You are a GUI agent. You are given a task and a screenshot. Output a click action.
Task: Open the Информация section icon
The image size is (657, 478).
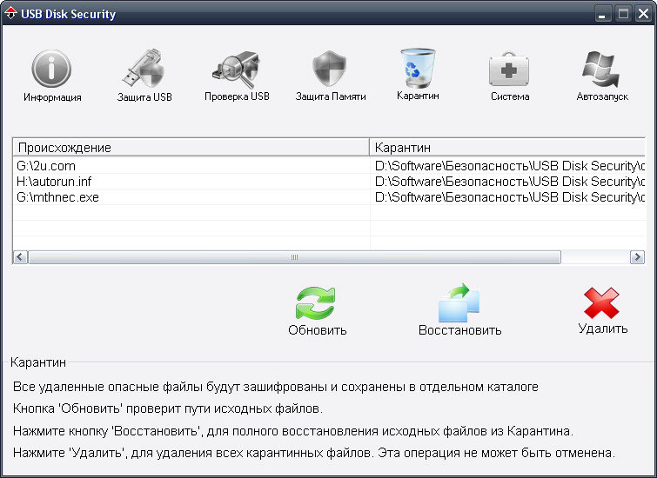point(51,69)
